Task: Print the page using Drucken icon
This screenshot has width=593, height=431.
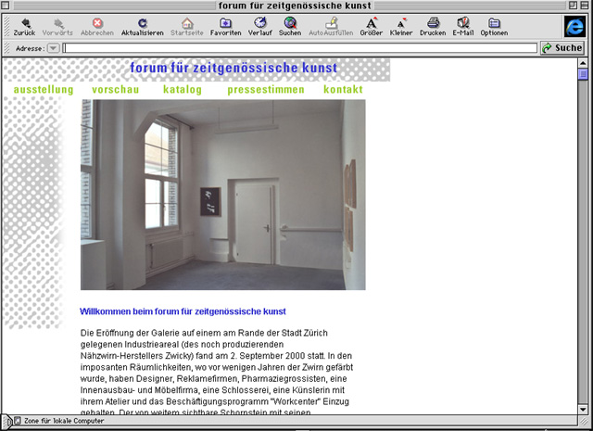Action: click(433, 22)
